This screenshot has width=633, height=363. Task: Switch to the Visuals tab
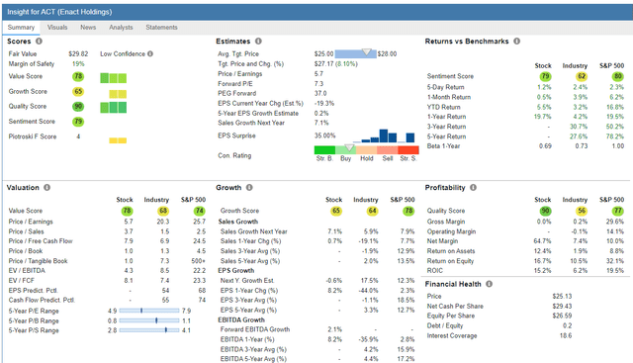click(57, 28)
